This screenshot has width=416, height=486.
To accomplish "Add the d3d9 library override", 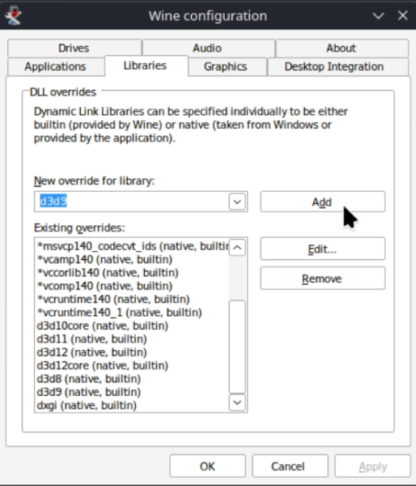I will tap(323, 202).
